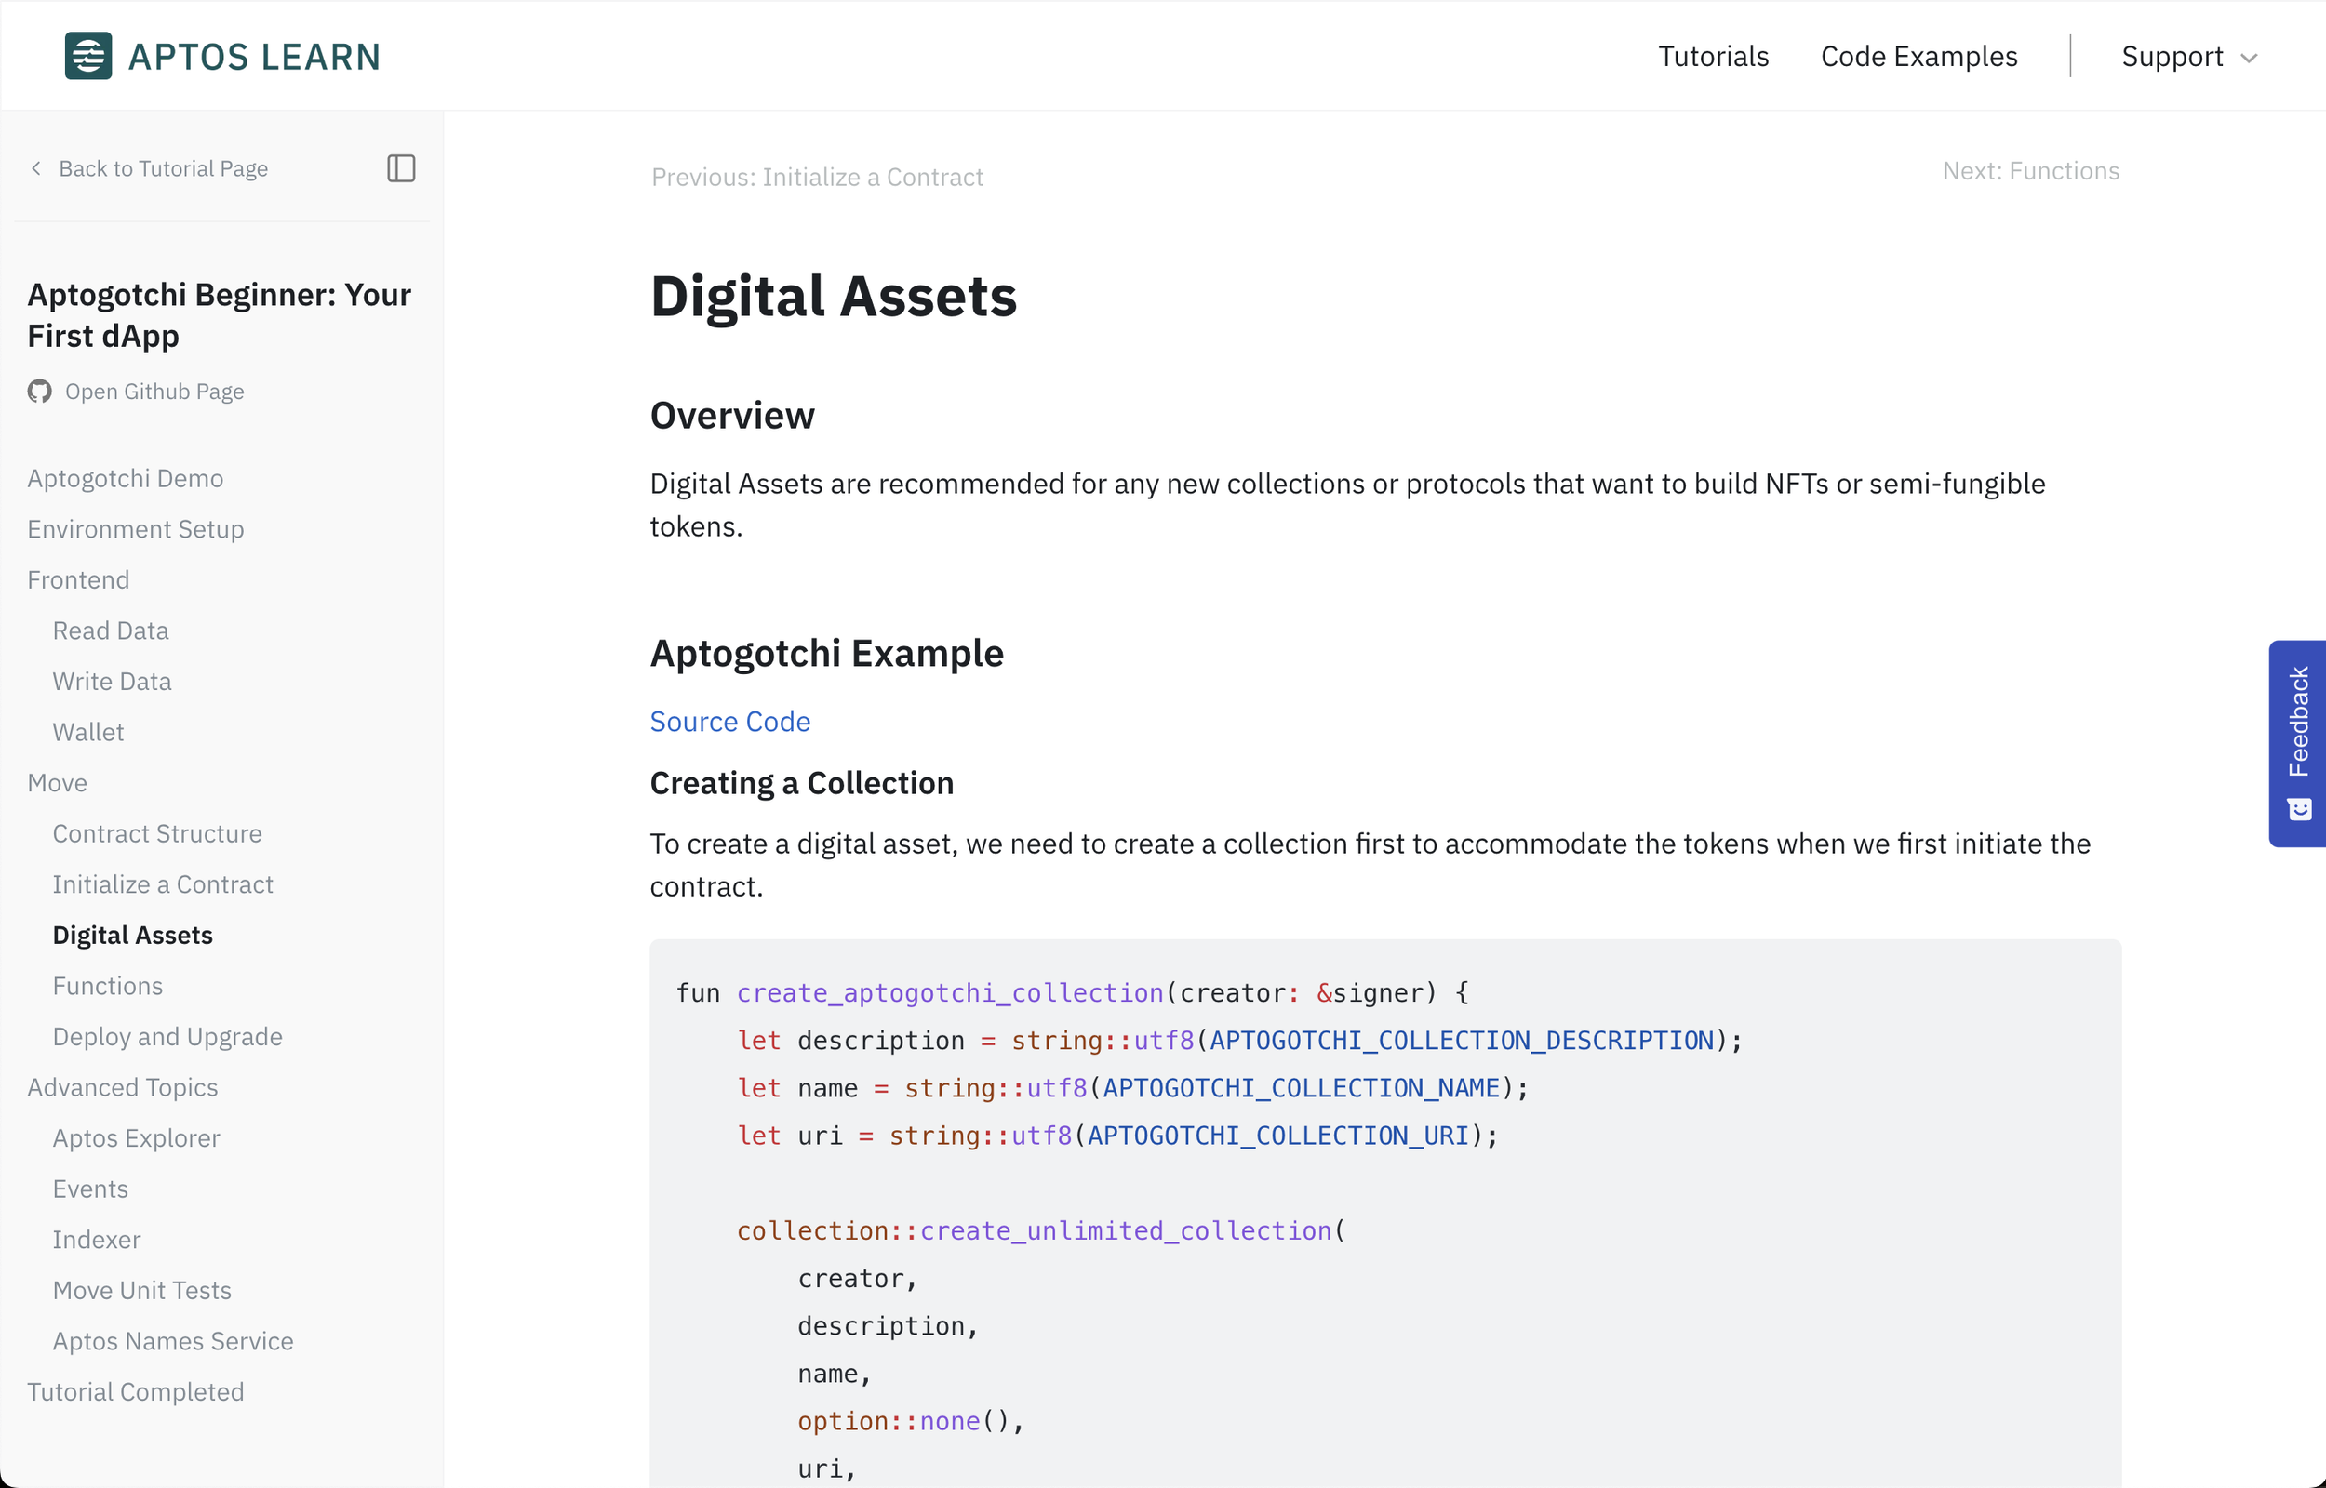The image size is (2326, 1488).
Task: Open the Read Data page
Action: 110,630
